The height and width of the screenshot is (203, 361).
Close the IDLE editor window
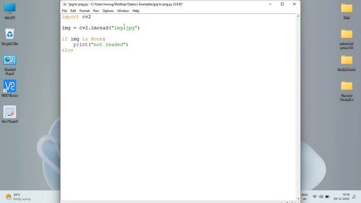tap(294, 4)
